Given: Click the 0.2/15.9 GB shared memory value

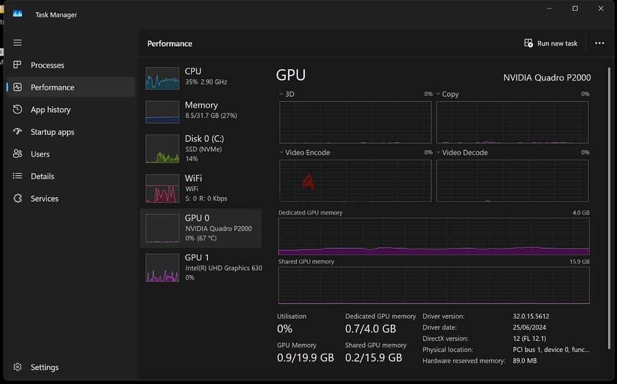Looking at the screenshot, I should (373, 358).
